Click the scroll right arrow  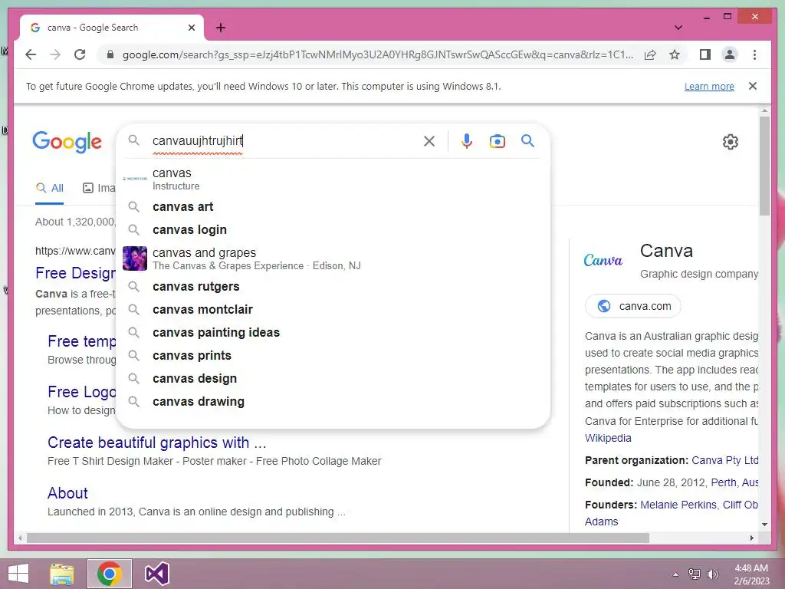[x=751, y=538]
